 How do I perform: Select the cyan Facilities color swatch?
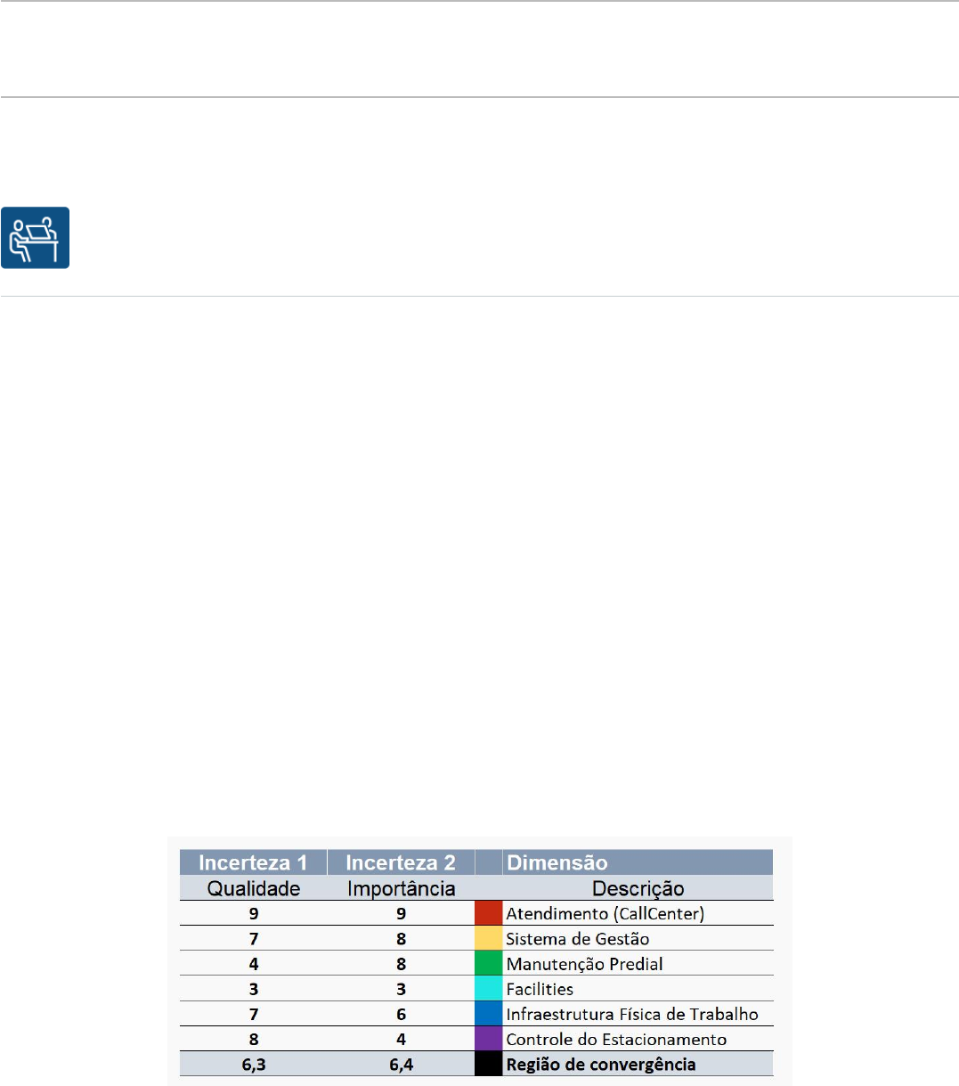tap(488, 989)
